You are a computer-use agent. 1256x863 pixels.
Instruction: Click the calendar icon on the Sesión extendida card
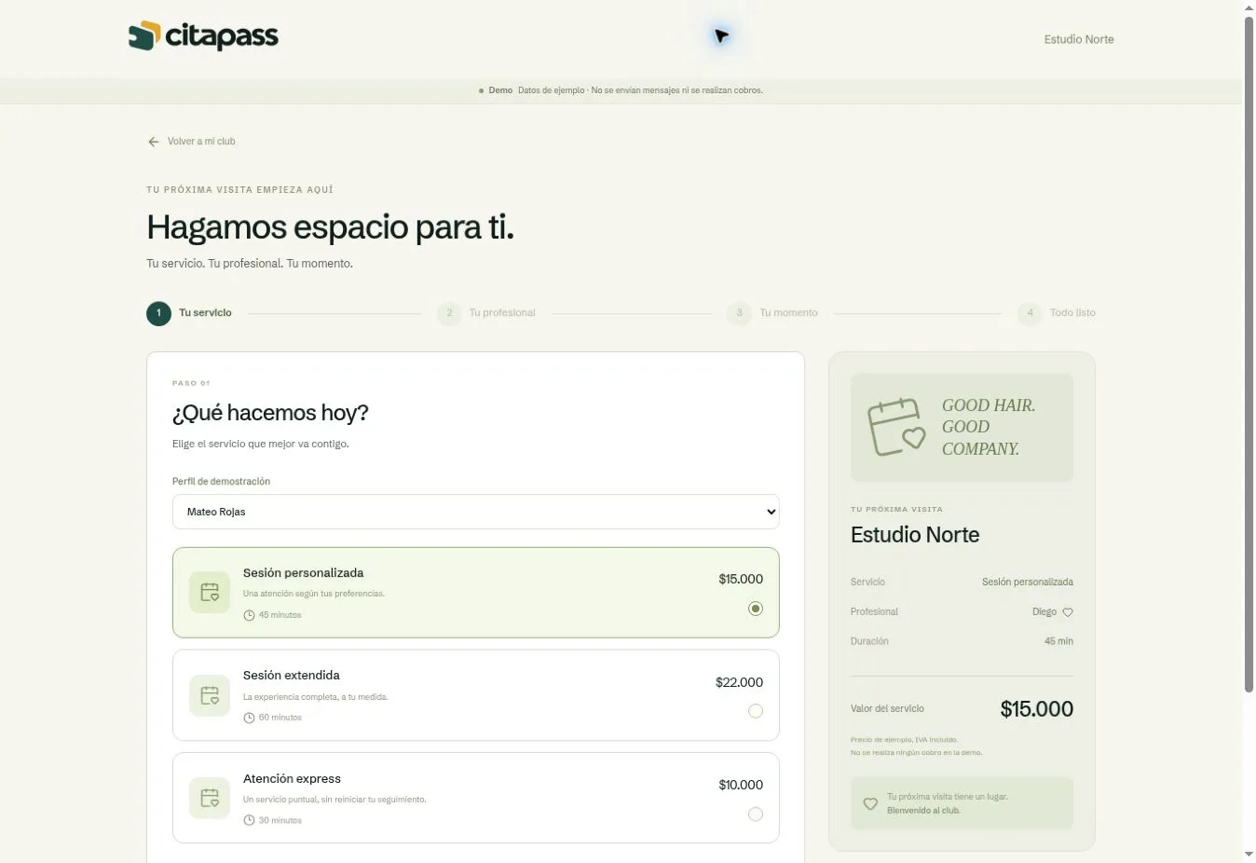210,695
